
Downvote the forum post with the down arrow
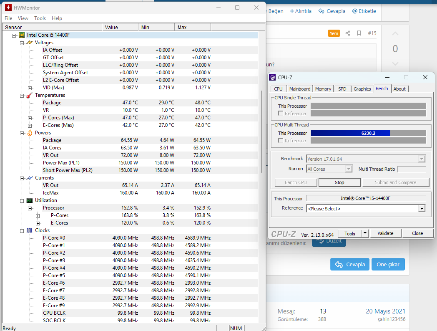[x=395, y=63]
